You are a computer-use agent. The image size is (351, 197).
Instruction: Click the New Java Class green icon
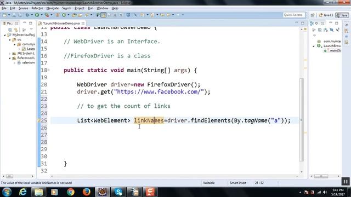[x=64, y=15]
